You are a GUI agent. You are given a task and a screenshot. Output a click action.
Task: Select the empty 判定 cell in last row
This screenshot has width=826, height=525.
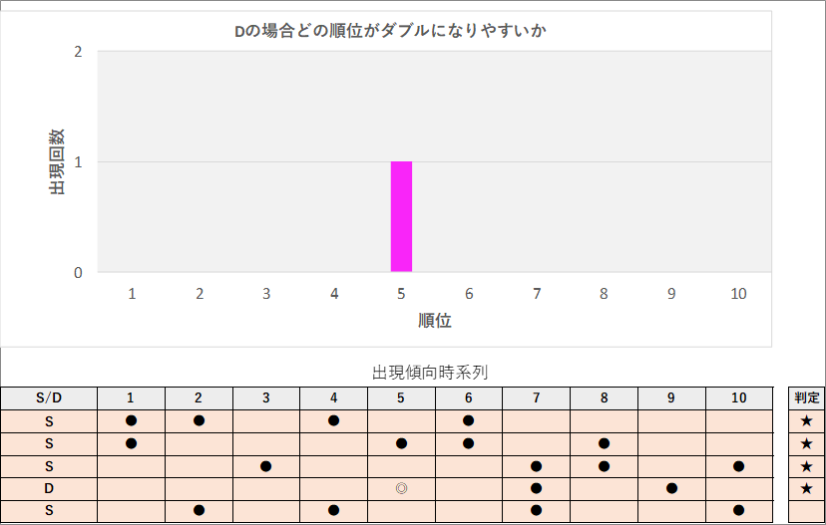pyautogui.click(x=806, y=511)
